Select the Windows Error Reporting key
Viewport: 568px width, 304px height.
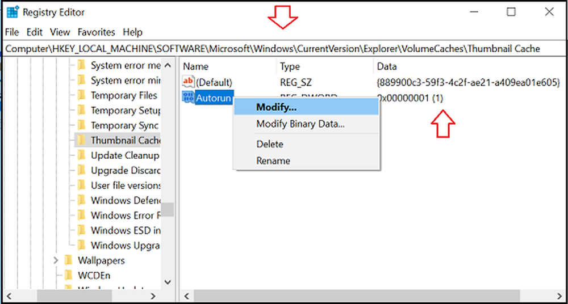tap(126, 216)
